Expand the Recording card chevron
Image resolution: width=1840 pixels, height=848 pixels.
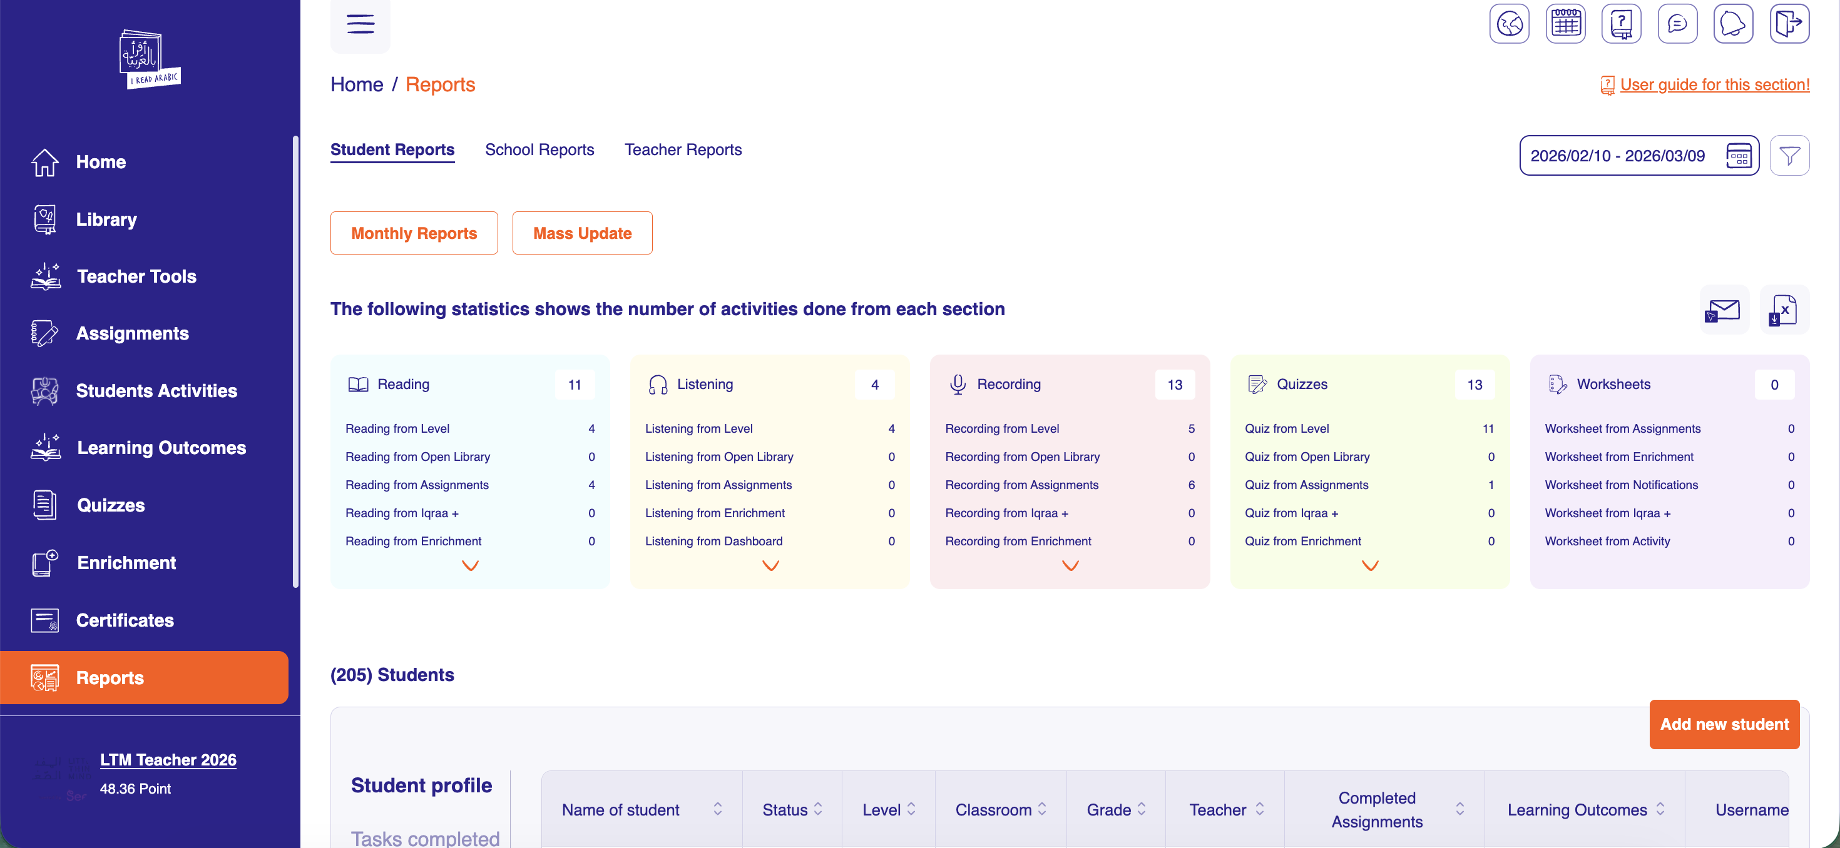click(1070, 566)
